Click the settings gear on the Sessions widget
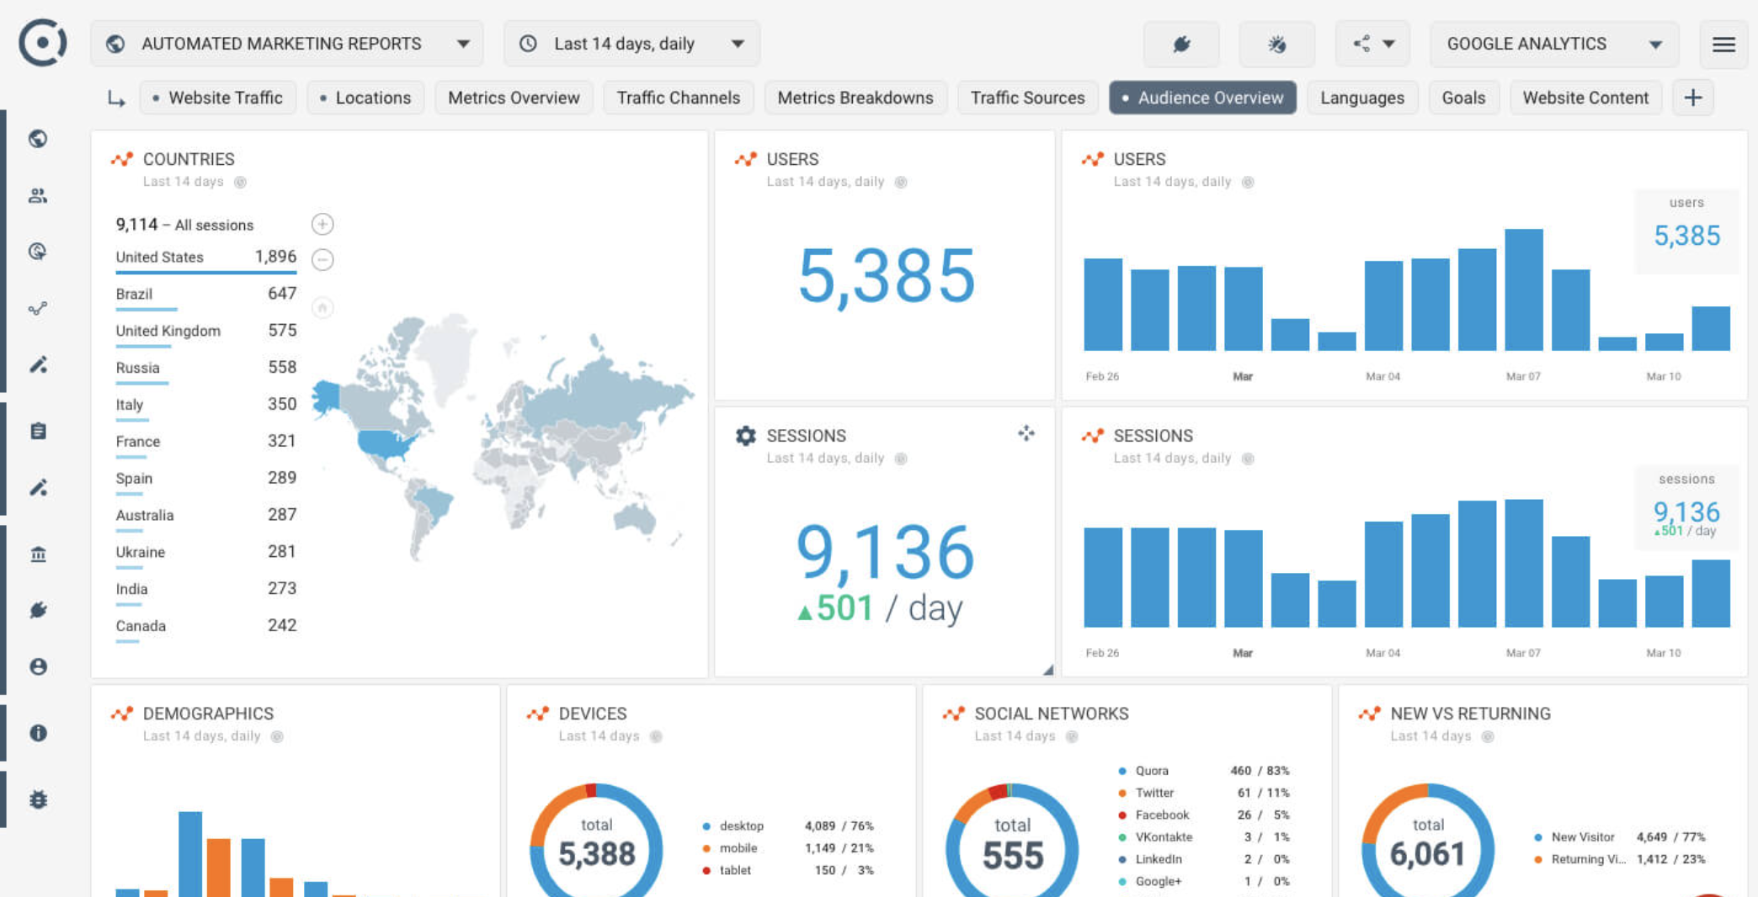 (744, 435)
